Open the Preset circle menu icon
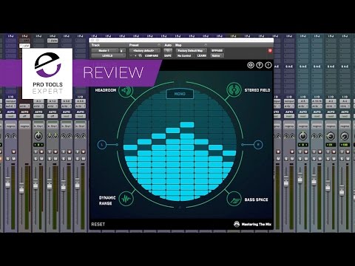355x266 pixels. 159,45
